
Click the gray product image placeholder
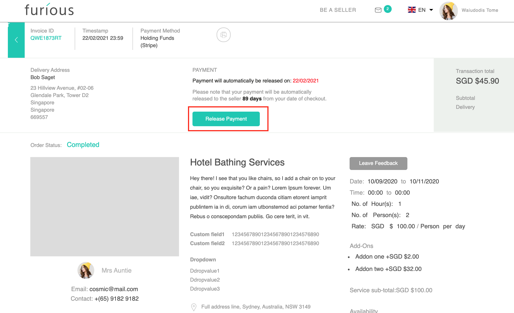104,206
